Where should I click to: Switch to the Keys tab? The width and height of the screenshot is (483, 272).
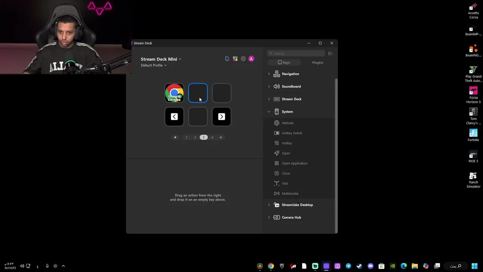point(284,63)
